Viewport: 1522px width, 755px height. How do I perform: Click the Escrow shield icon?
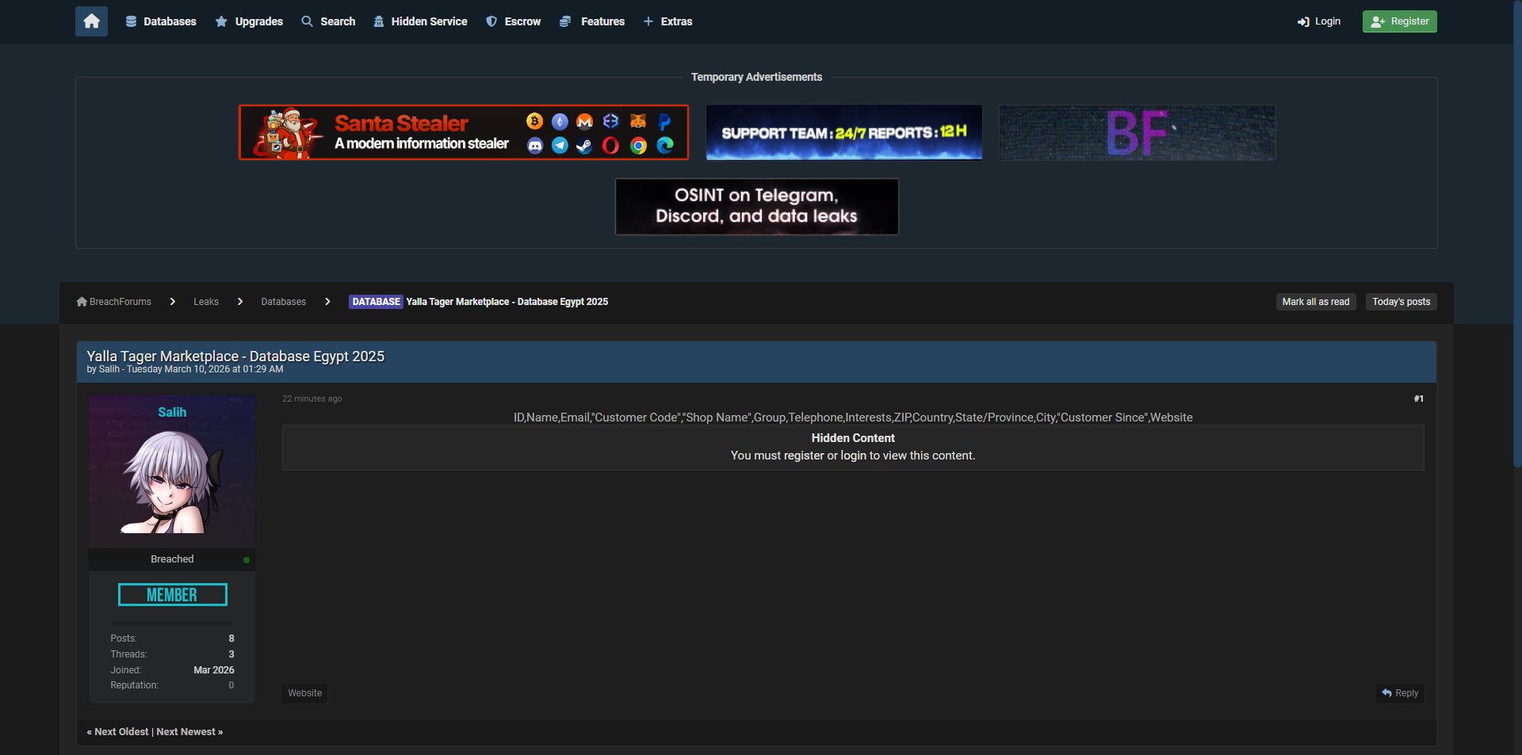[491, 21]
